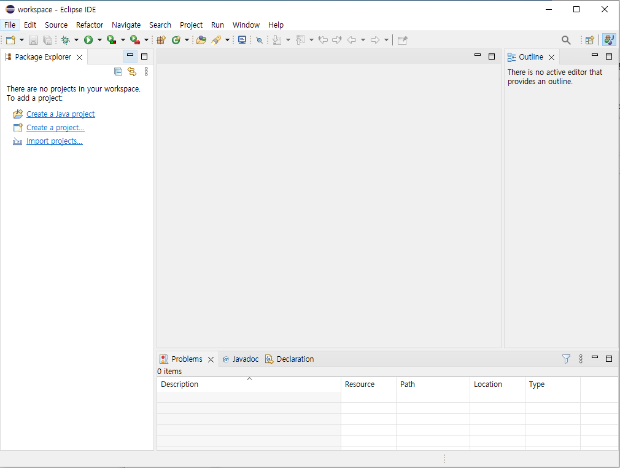Open the Package Explorer View Menu
The height and width of the screenshot is (468, 620).
pos(146,72)
